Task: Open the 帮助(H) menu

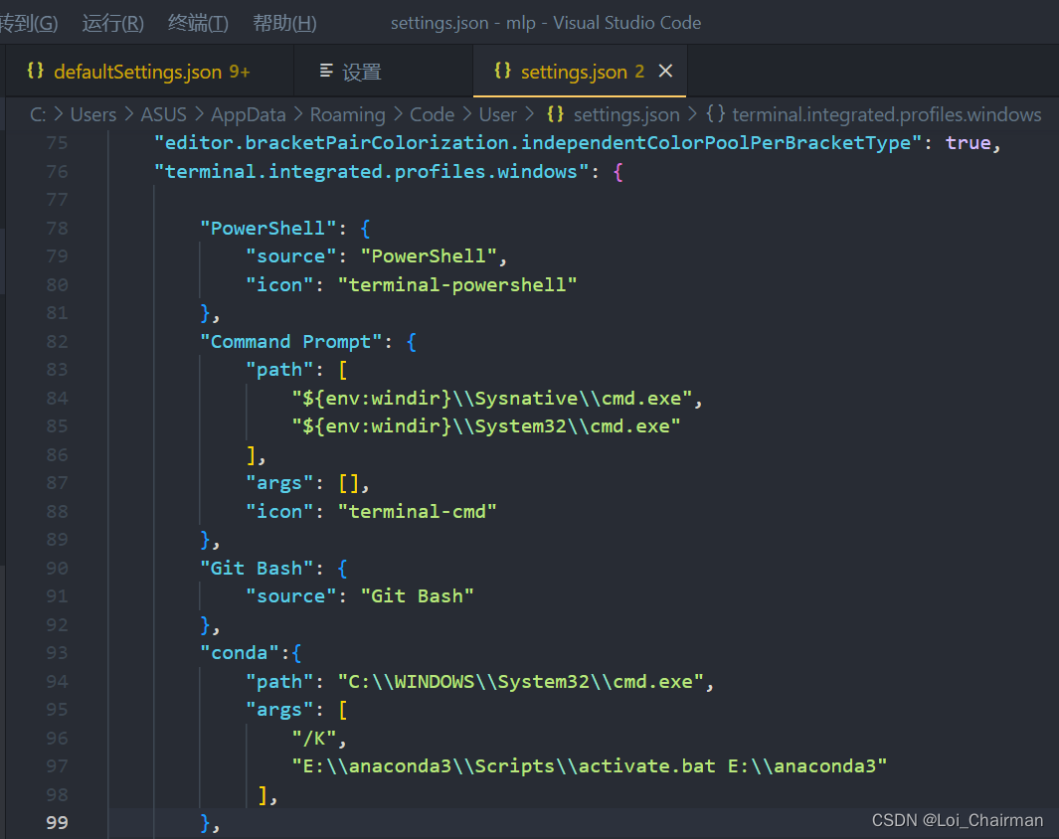Action: (x=284, y=23)
